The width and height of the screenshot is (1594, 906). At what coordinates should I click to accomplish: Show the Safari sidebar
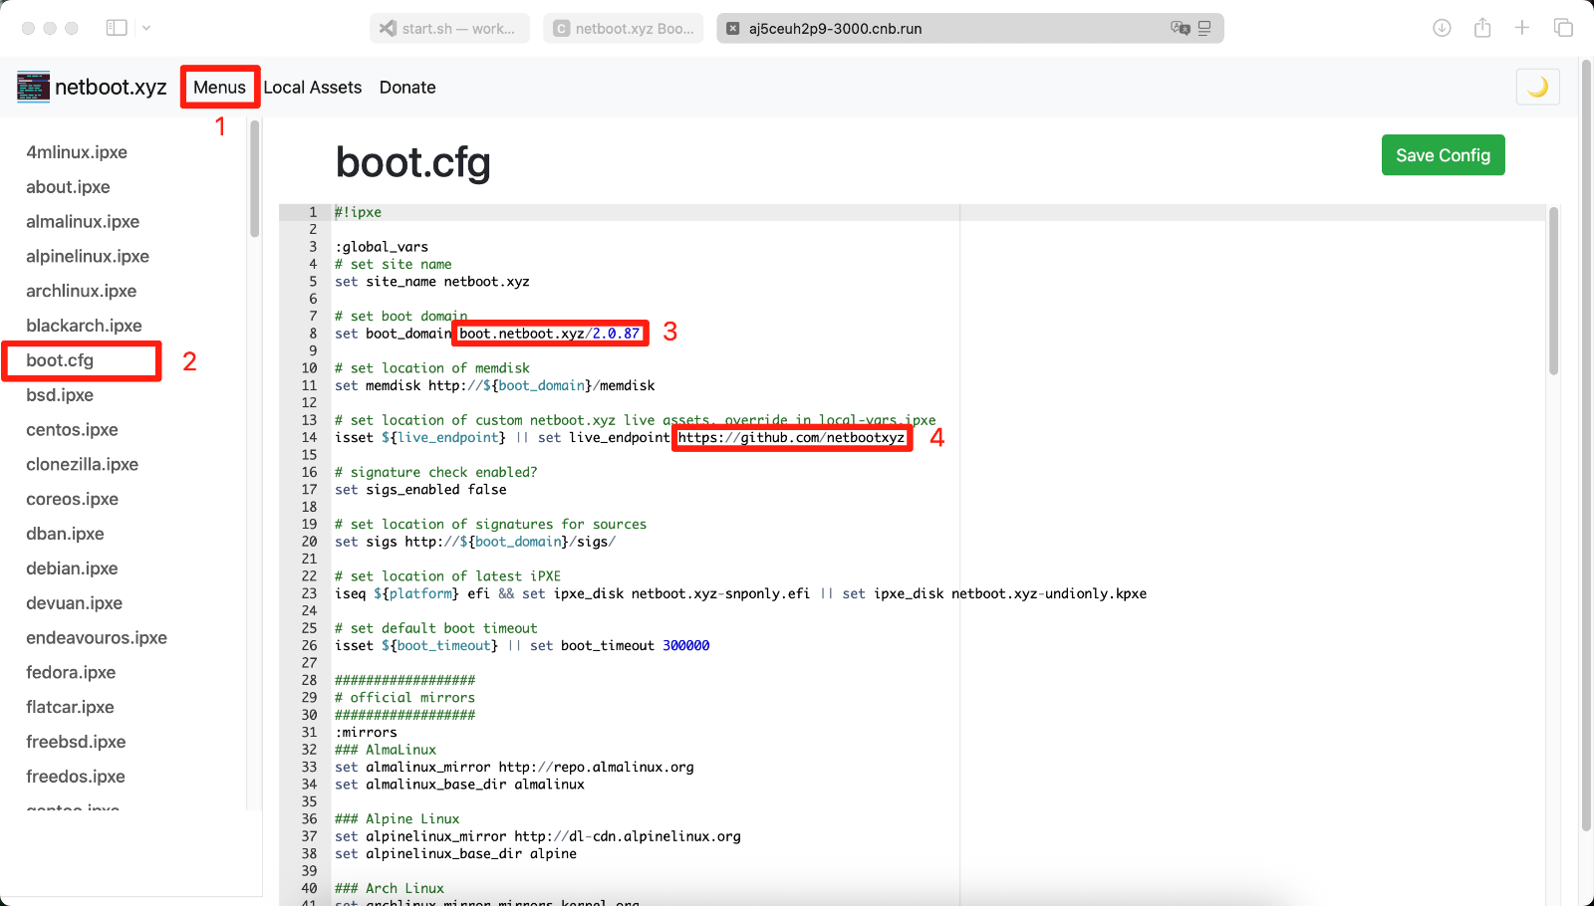pyautogui.click(x=117, y=28)
